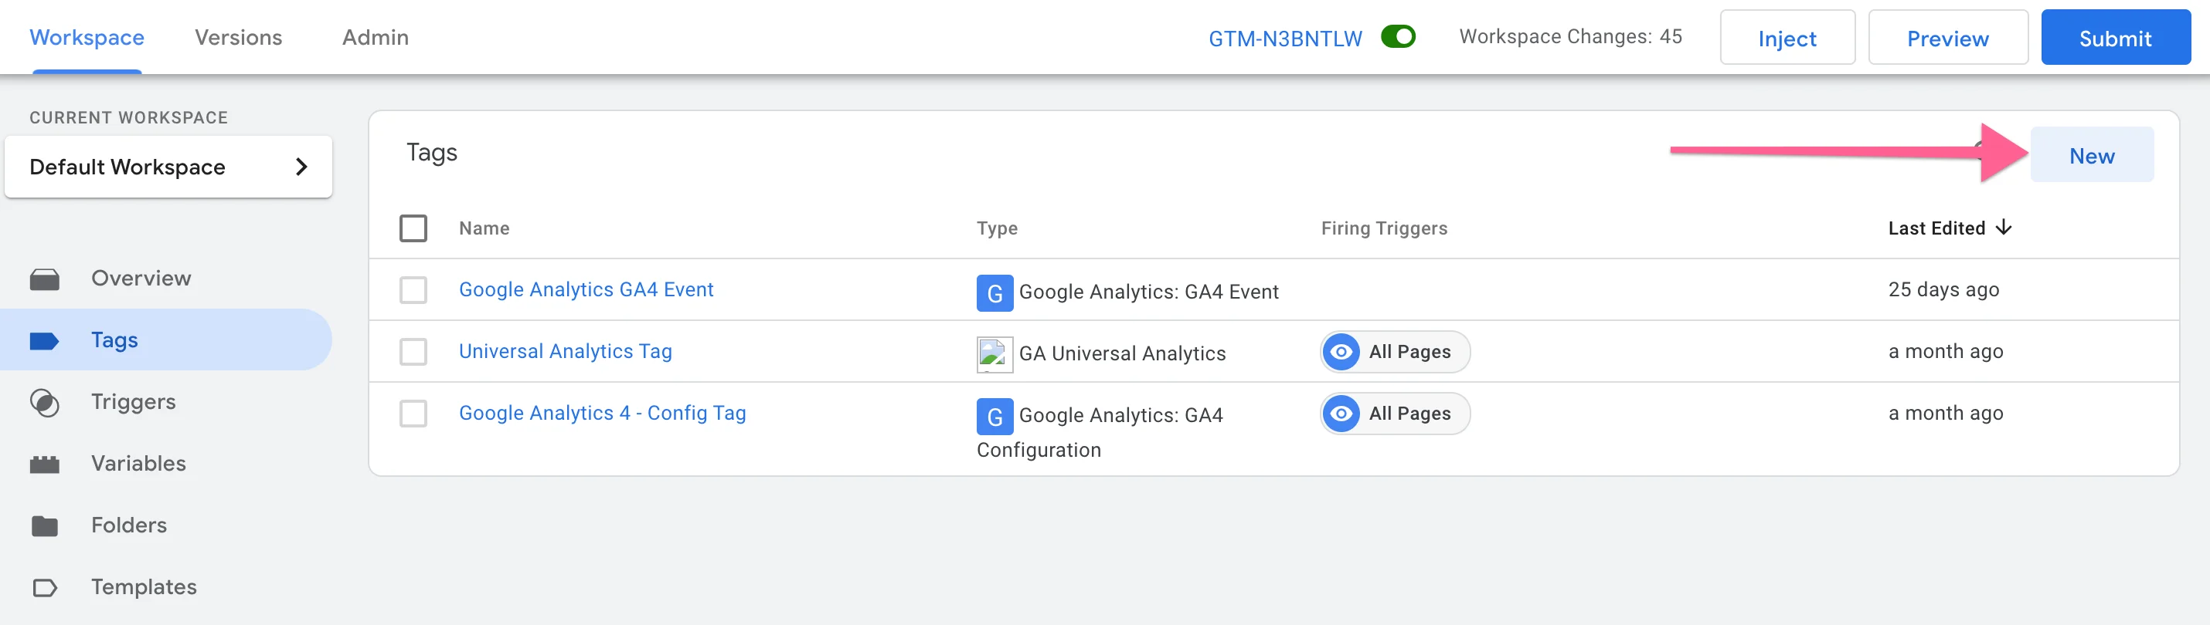Click the Templates label-shaped icon
The image size is (2210, 625).
(x=45, y=587)
